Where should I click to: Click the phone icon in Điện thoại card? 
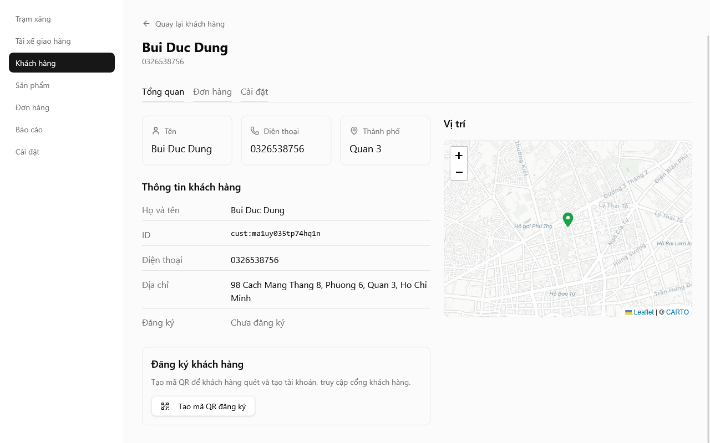pos(255,130)
